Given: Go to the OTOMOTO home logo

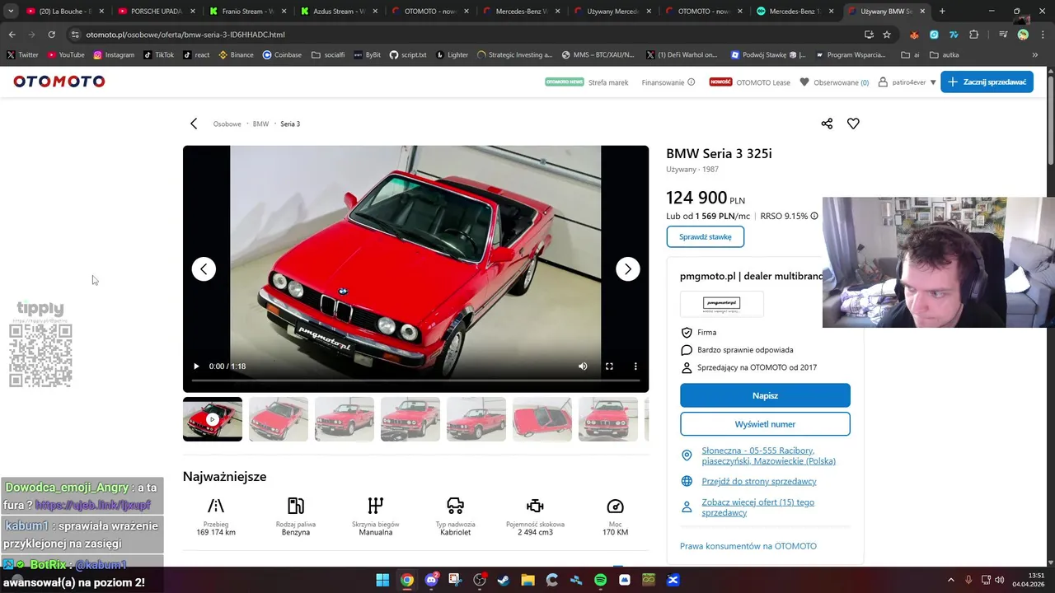Looking at the screenshot, I should [59, 82].
